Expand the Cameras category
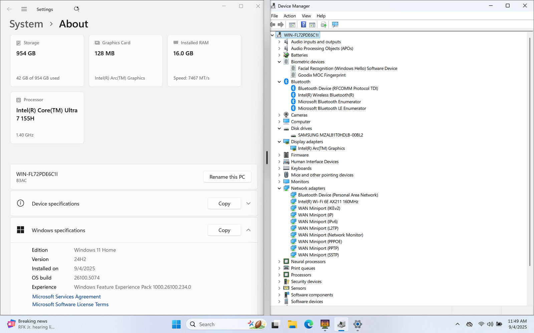 click(279, 115)
